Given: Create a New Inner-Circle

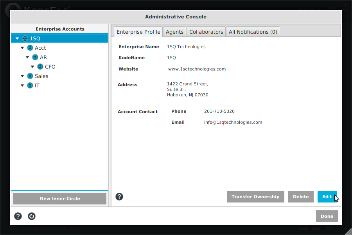Looking at the screenshot, I should pyautogui.click(x=60, y=199).
